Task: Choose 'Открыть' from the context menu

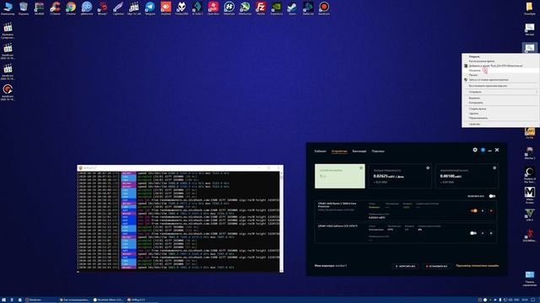Action: click(x=500, y=56)
